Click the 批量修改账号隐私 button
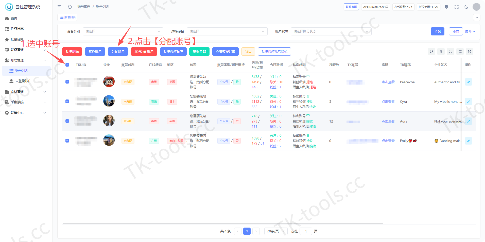 tap(274, 51)
